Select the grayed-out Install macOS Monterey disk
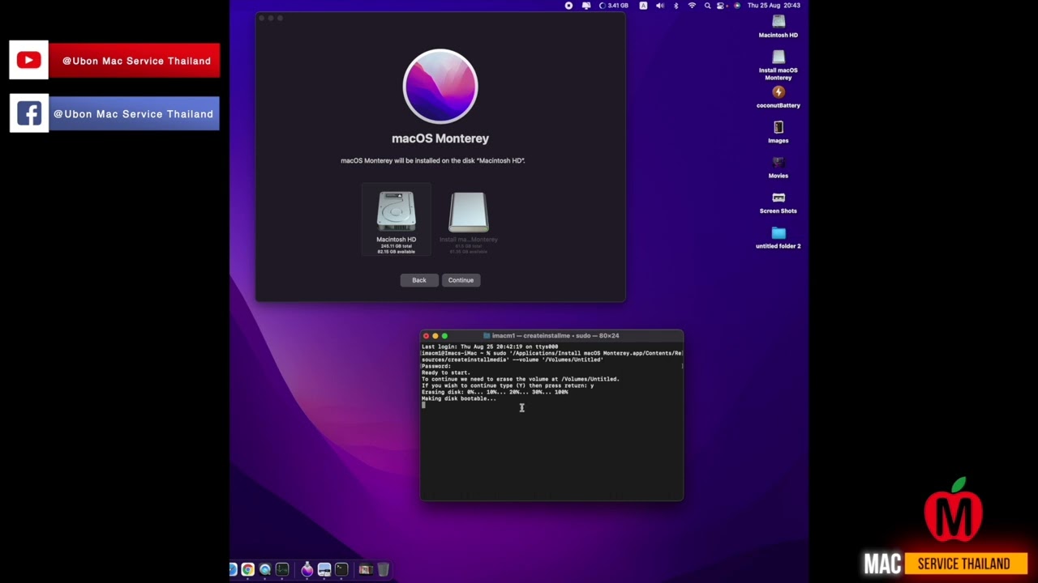The height and width of the screenshot is (583, 1038). point(469,222)
